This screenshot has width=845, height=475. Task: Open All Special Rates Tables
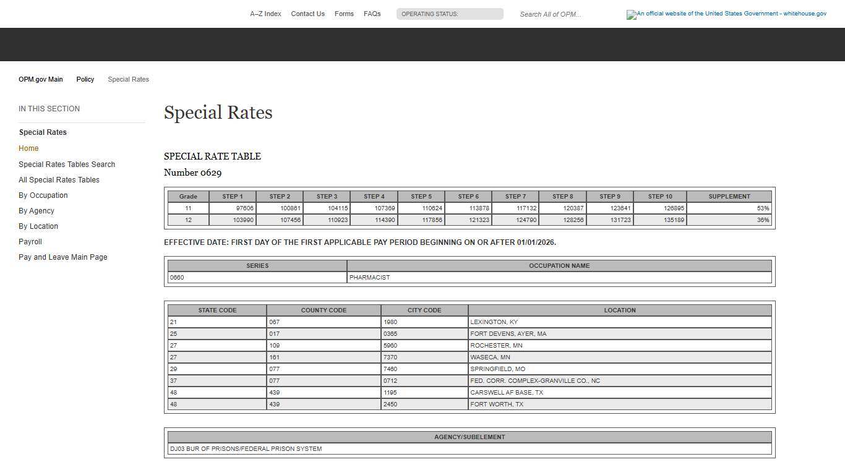click(x=59, y=179)
